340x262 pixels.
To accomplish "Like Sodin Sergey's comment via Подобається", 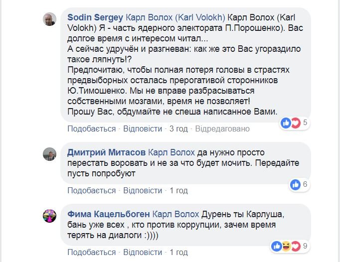I will (91, 129).
